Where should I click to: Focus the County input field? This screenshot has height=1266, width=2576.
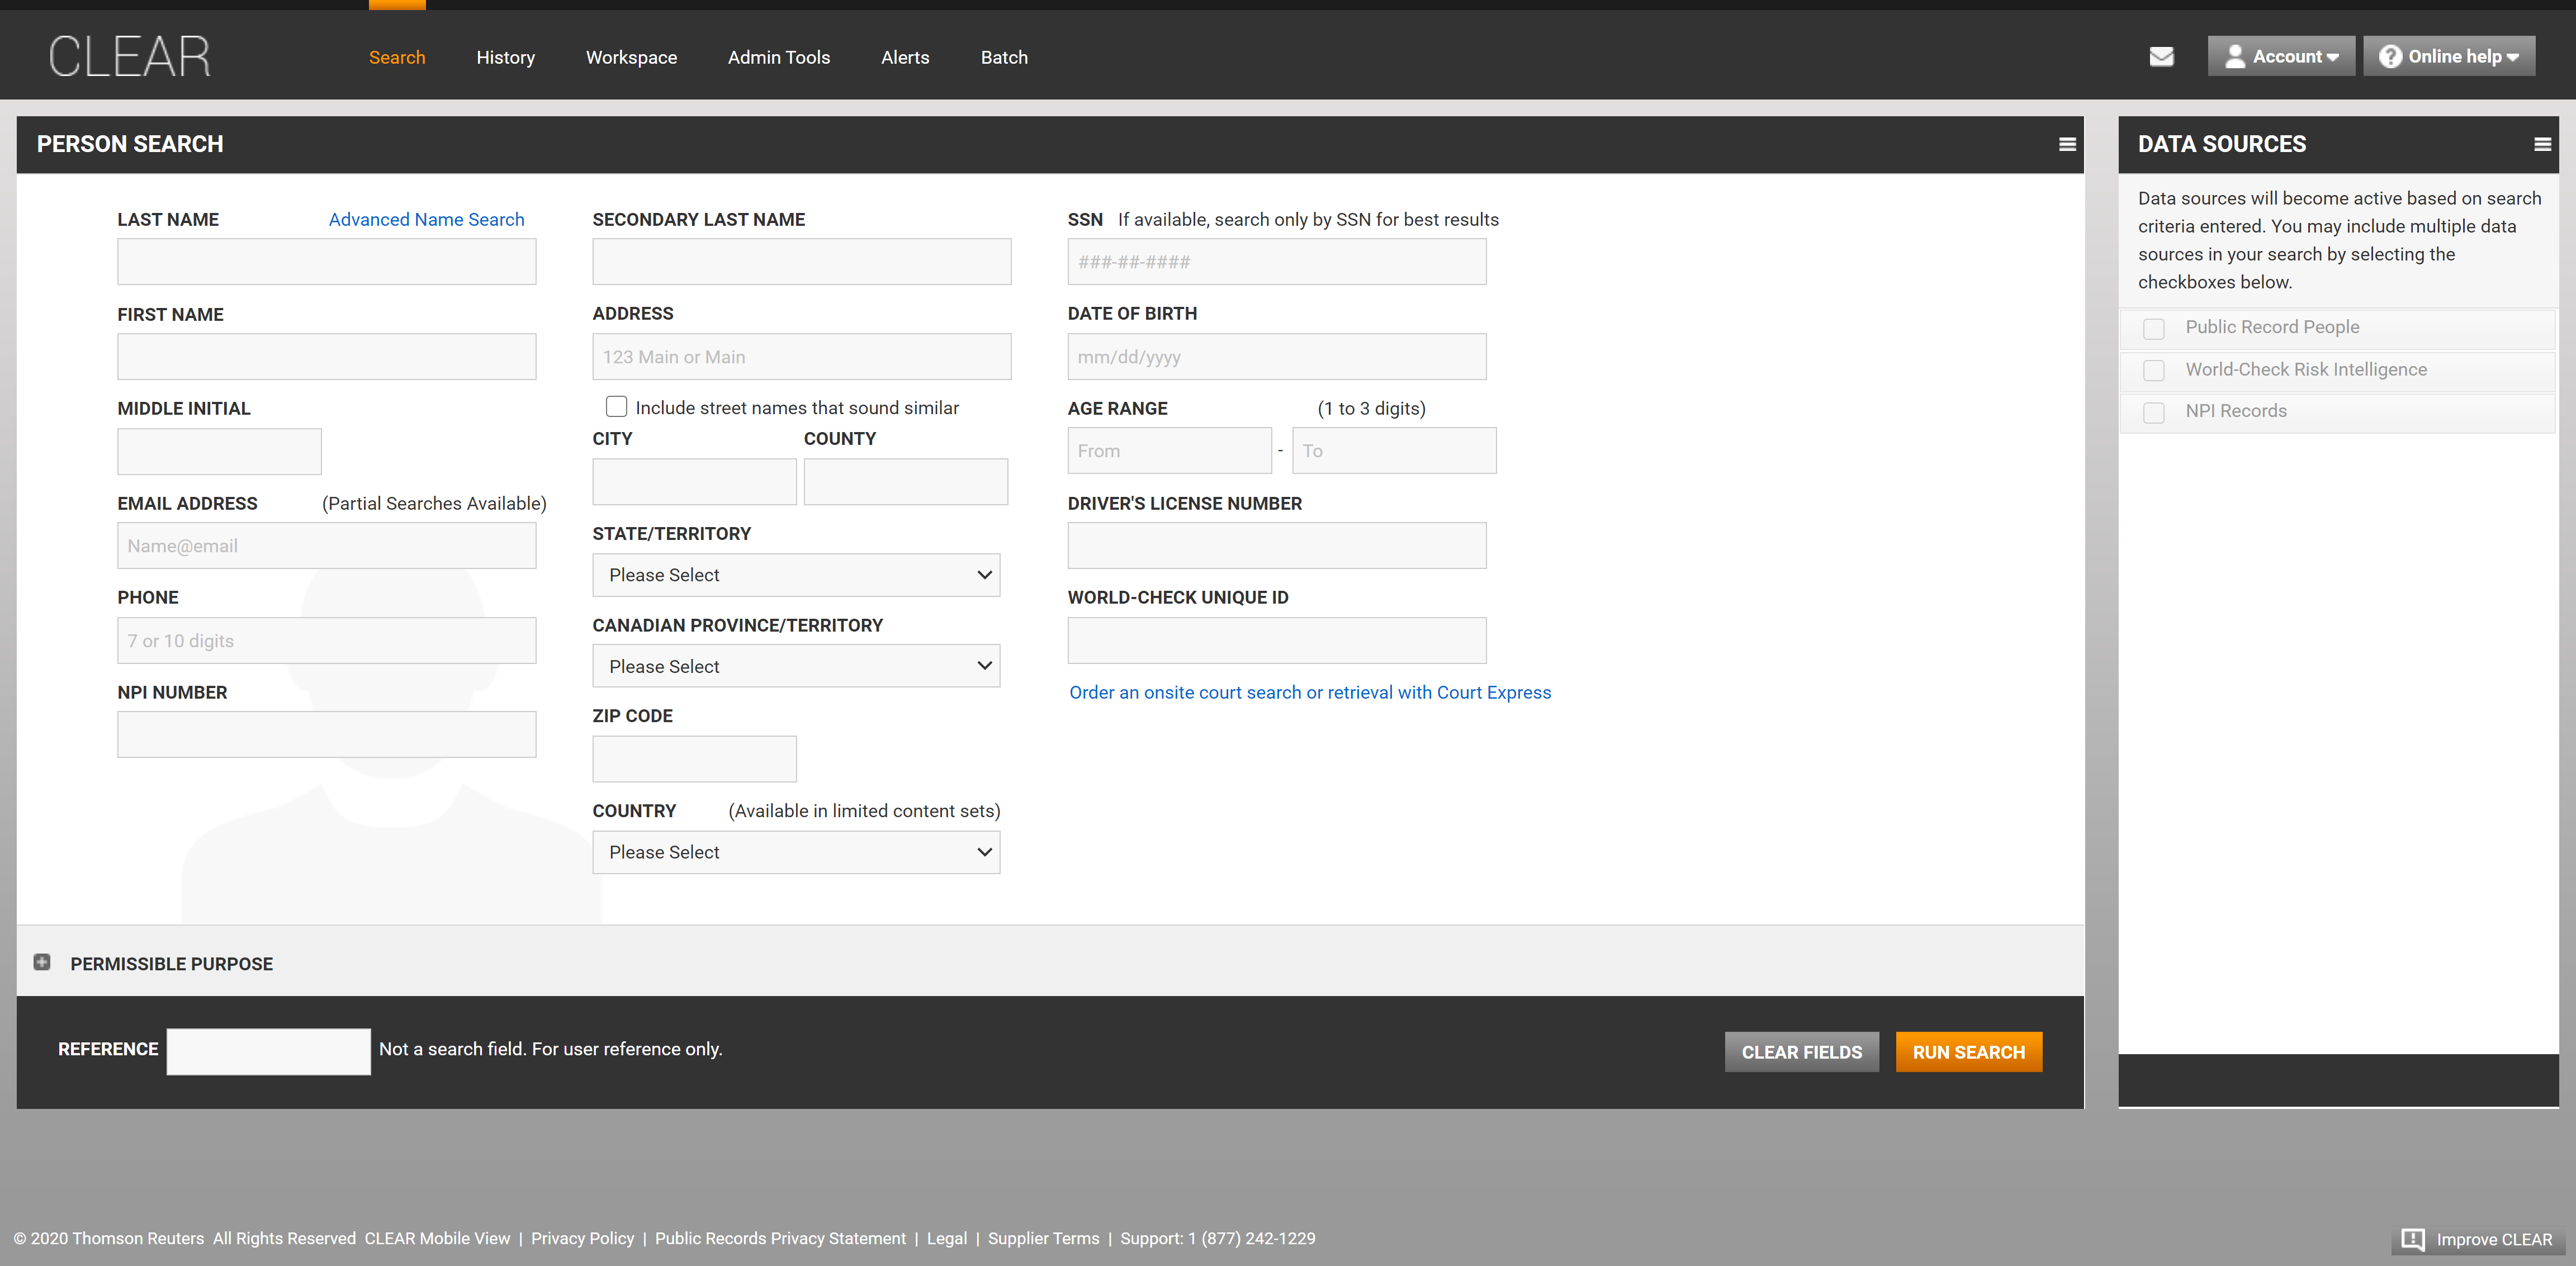905,482
